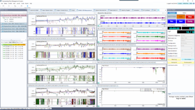Click the green corner icon of the upper coherence plot
This screenshot has width=195, height=110.
[x=99, y=83]
